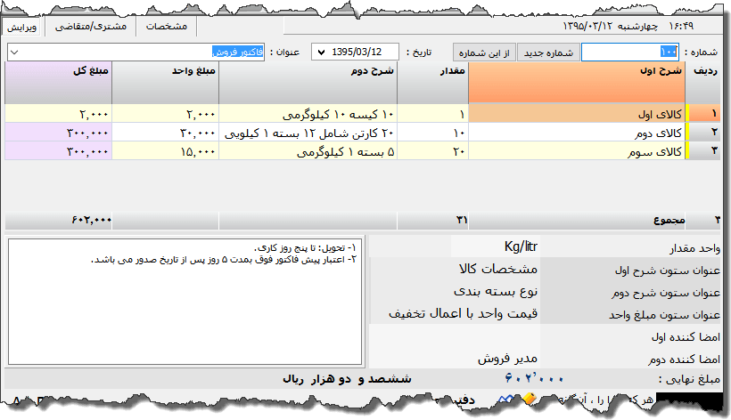Focus the شماره invoice number field
This screenshot has width=731, height=420.
[x=629, y=52]
